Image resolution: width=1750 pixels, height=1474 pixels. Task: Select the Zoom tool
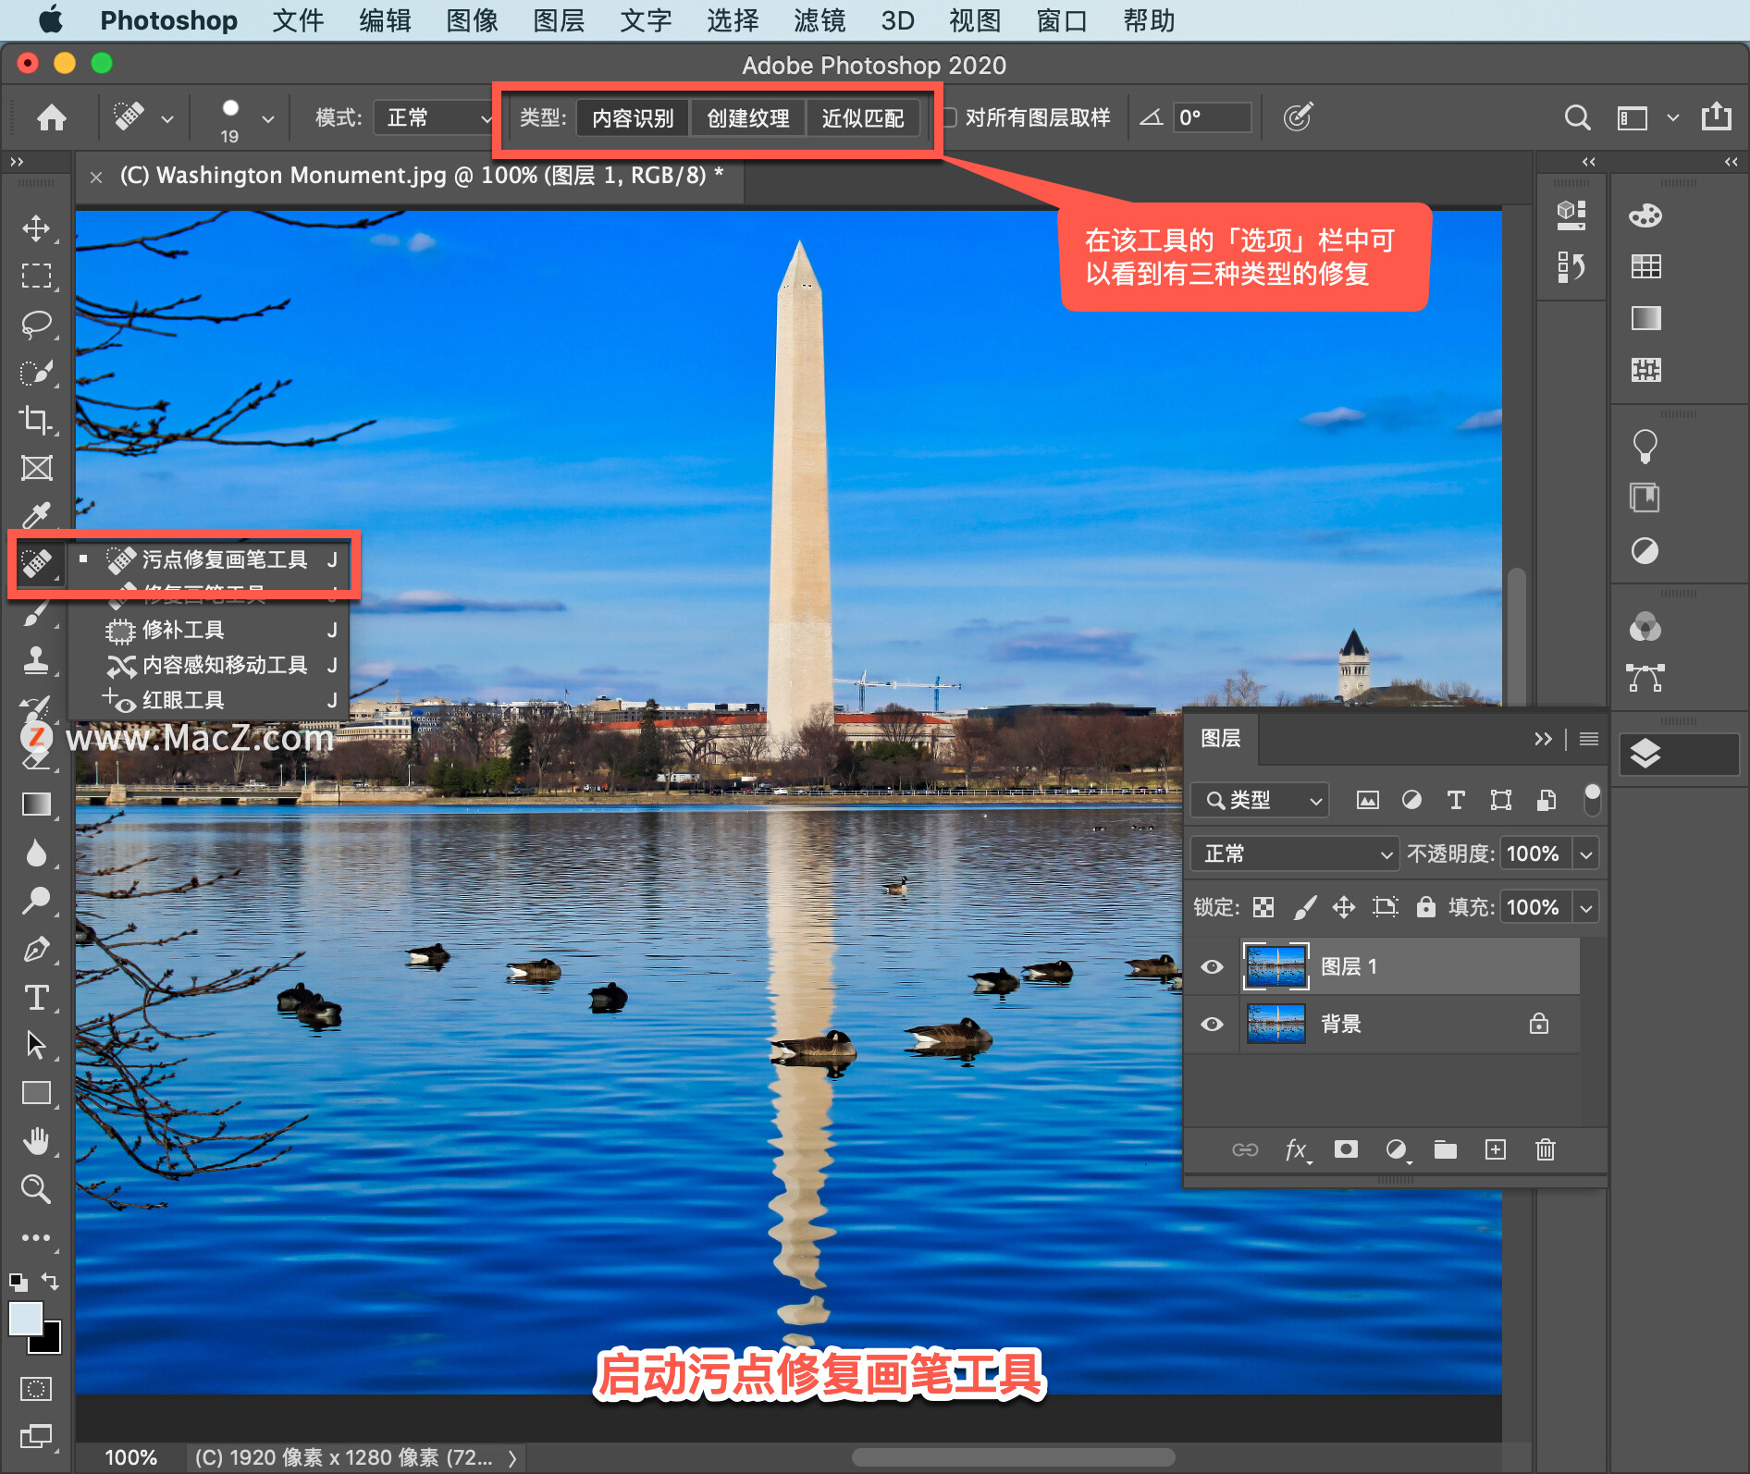(x=36, y=1189)
